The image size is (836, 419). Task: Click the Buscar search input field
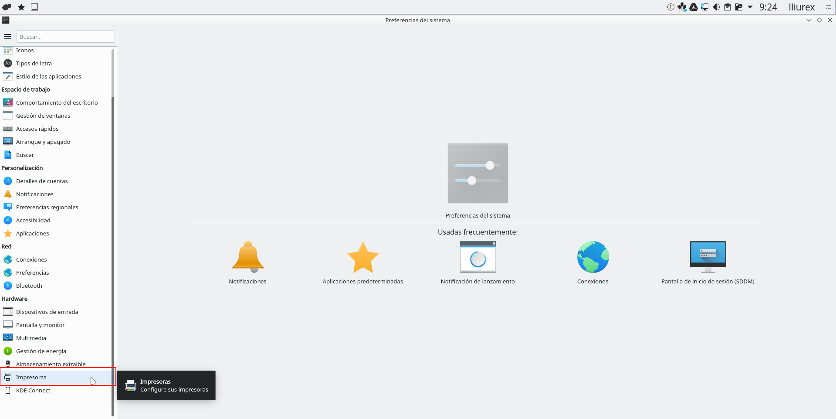click(65, 37)
